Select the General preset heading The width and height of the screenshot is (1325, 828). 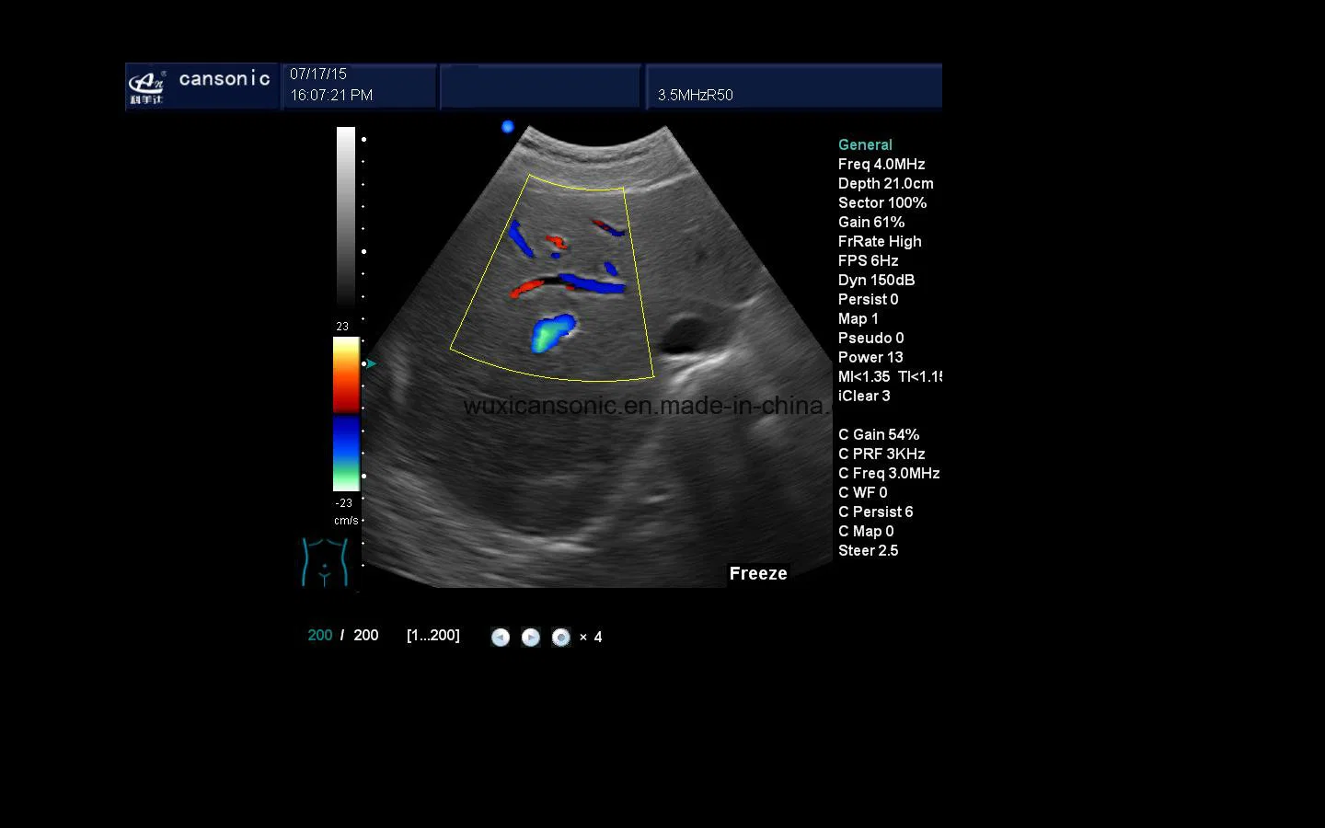[865, 144]
